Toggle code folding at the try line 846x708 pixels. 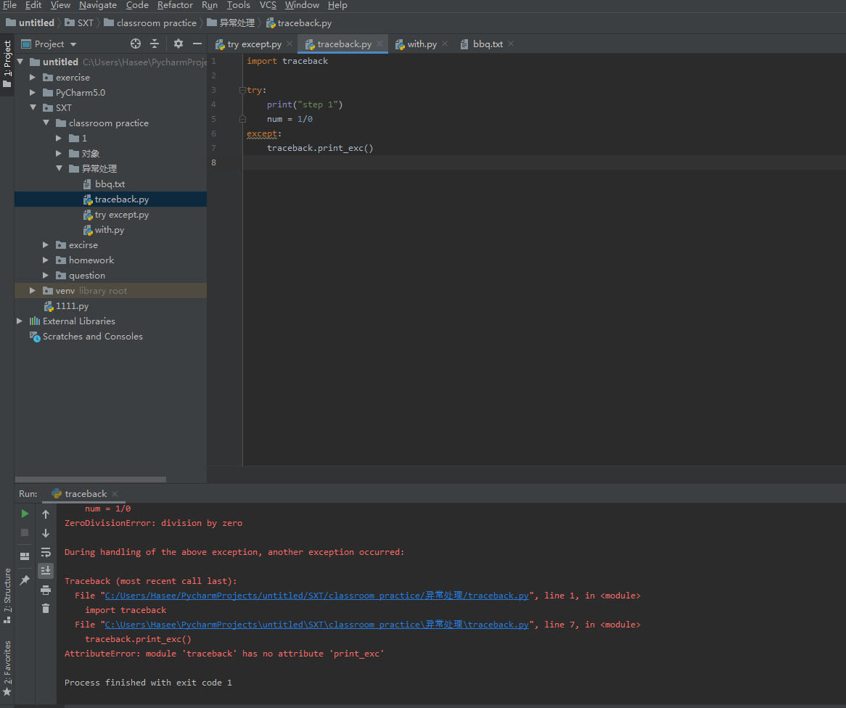[x=242, y=90]
